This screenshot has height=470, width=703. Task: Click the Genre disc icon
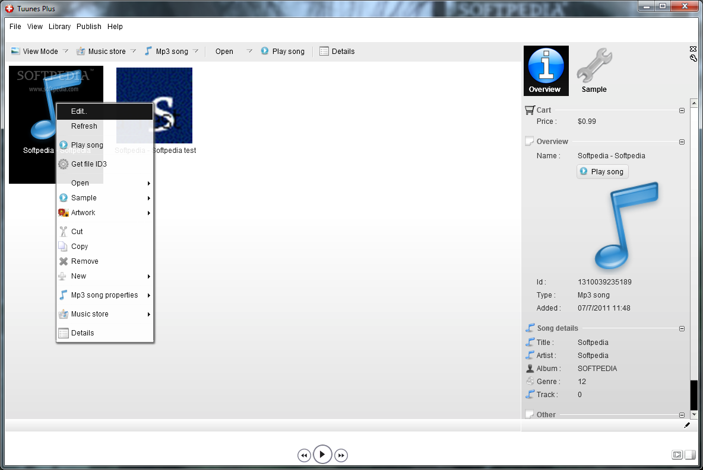pyautogui.click(x=530, y=381)
